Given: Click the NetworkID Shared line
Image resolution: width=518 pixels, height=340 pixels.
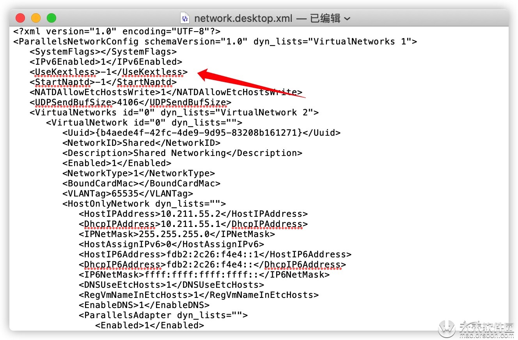Looking at the screenshot, I should pyautogui.click(x=141, y=143).
